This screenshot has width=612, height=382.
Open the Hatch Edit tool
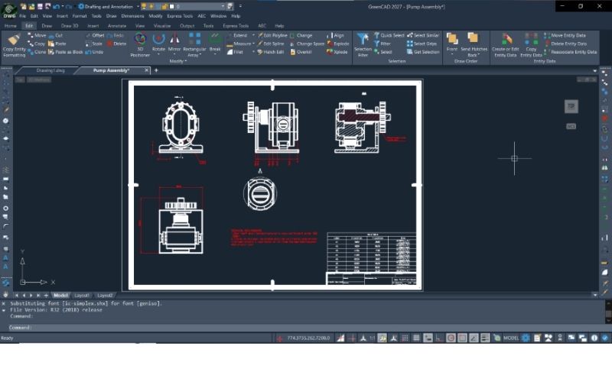pyautogui.click(x=271, y=52)
